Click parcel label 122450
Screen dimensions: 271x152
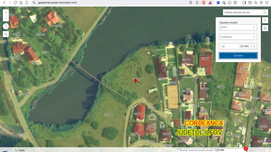[16, 58]
